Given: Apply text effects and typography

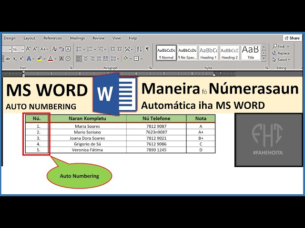Looking at the screenshot, I should (29, 58).
